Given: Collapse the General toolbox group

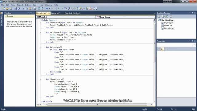Looking at the screenshot, I should 6,16.
